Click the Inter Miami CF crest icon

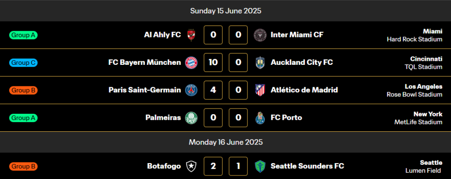pyautogui.click(x=260, y=35)
